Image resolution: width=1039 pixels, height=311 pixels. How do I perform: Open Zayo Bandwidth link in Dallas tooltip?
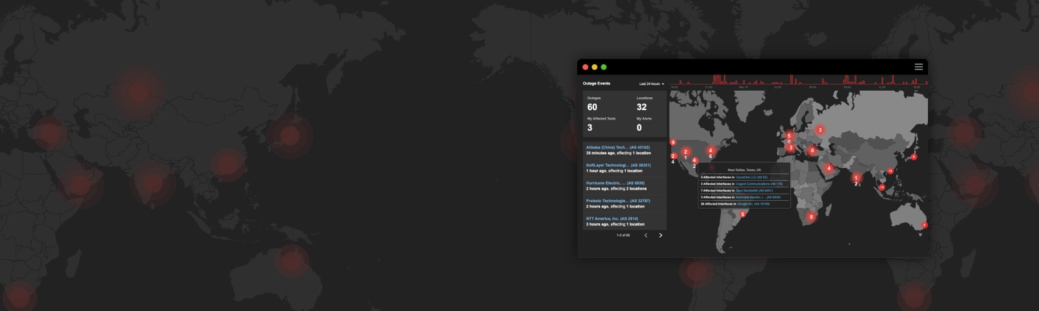754,190
